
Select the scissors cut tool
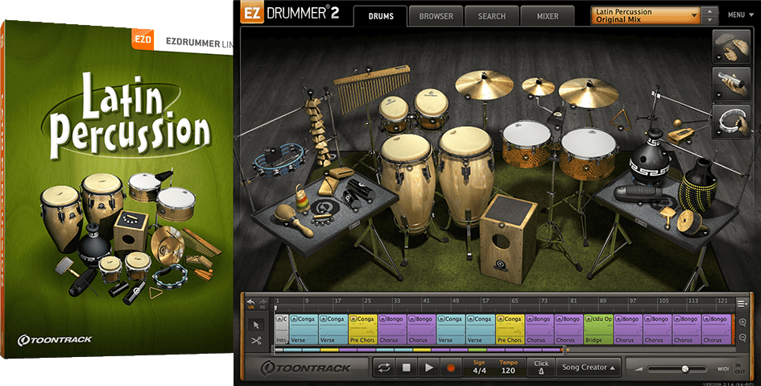coord(256,341)
